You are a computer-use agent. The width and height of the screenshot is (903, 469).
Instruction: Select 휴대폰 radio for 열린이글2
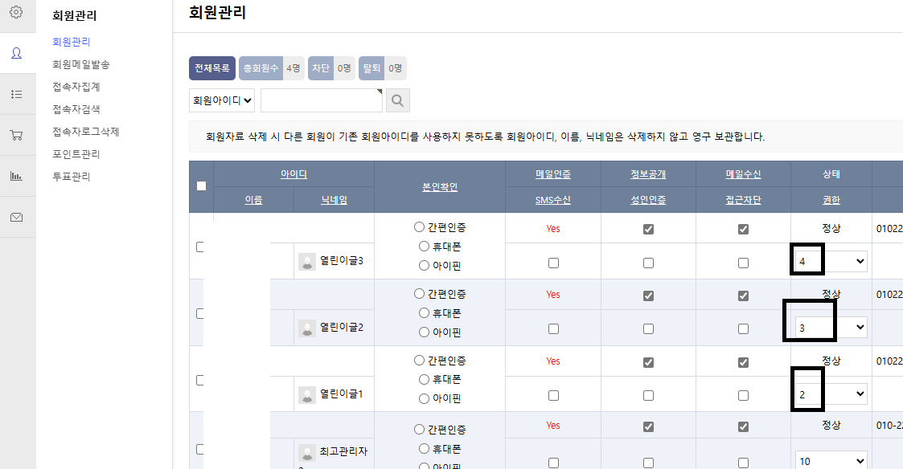click(x=425, y=313)
